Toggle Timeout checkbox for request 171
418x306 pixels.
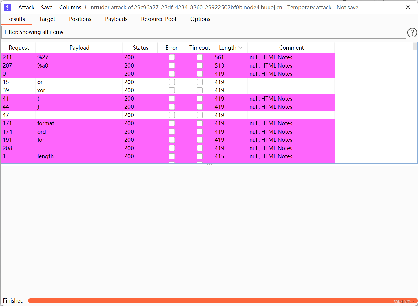pos(200,123)
